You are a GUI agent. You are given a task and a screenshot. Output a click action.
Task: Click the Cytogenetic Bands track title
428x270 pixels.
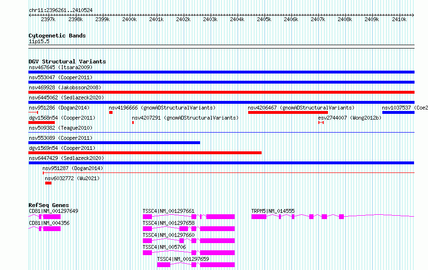click(57, 36)
